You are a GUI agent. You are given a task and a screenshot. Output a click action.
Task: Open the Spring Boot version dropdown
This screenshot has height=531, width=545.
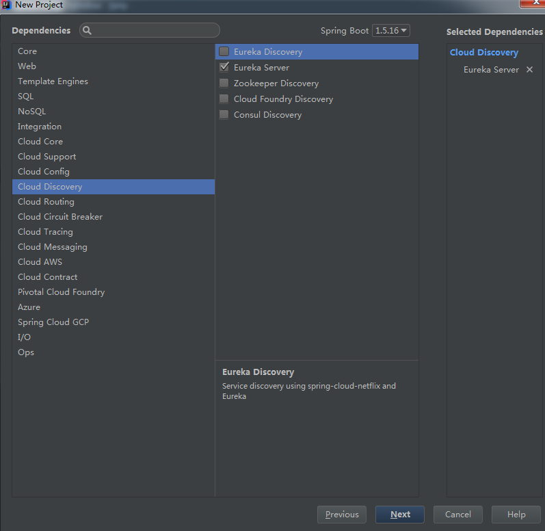click(x=390, y=31)
